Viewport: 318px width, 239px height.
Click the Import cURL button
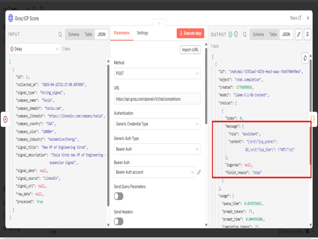pyautogui.click(x=190, y=50)
